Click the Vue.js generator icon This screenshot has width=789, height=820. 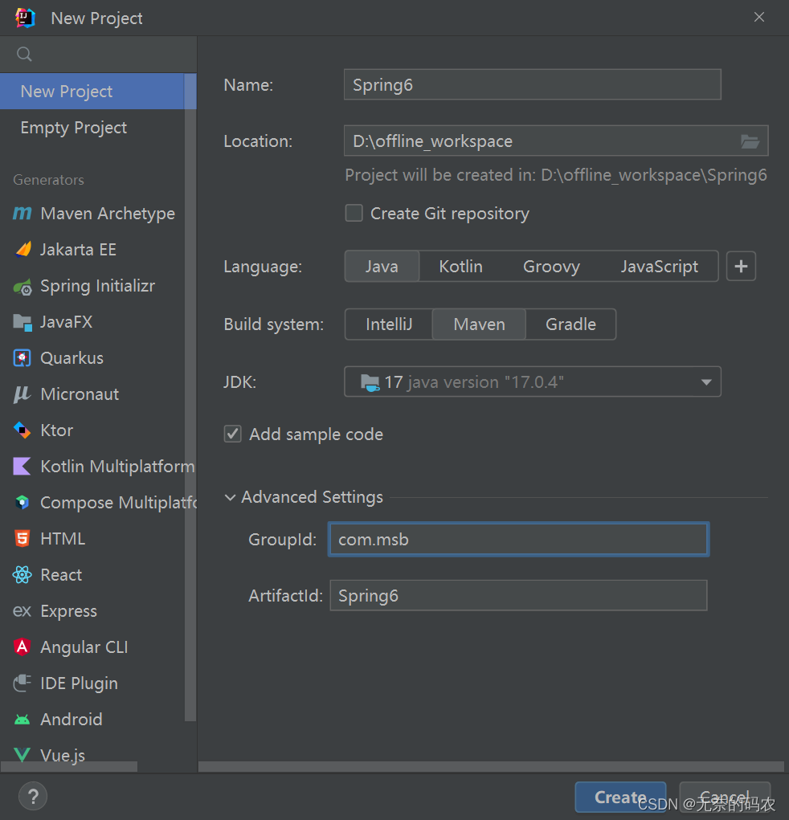coord(22,755)
